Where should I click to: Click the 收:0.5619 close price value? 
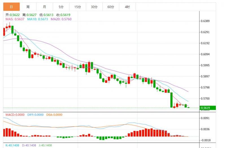point(63,15)
